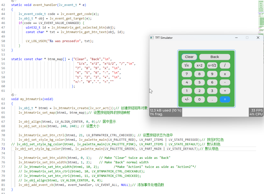
Task: Click the marker icon above event_handler function
Action: 13,1
